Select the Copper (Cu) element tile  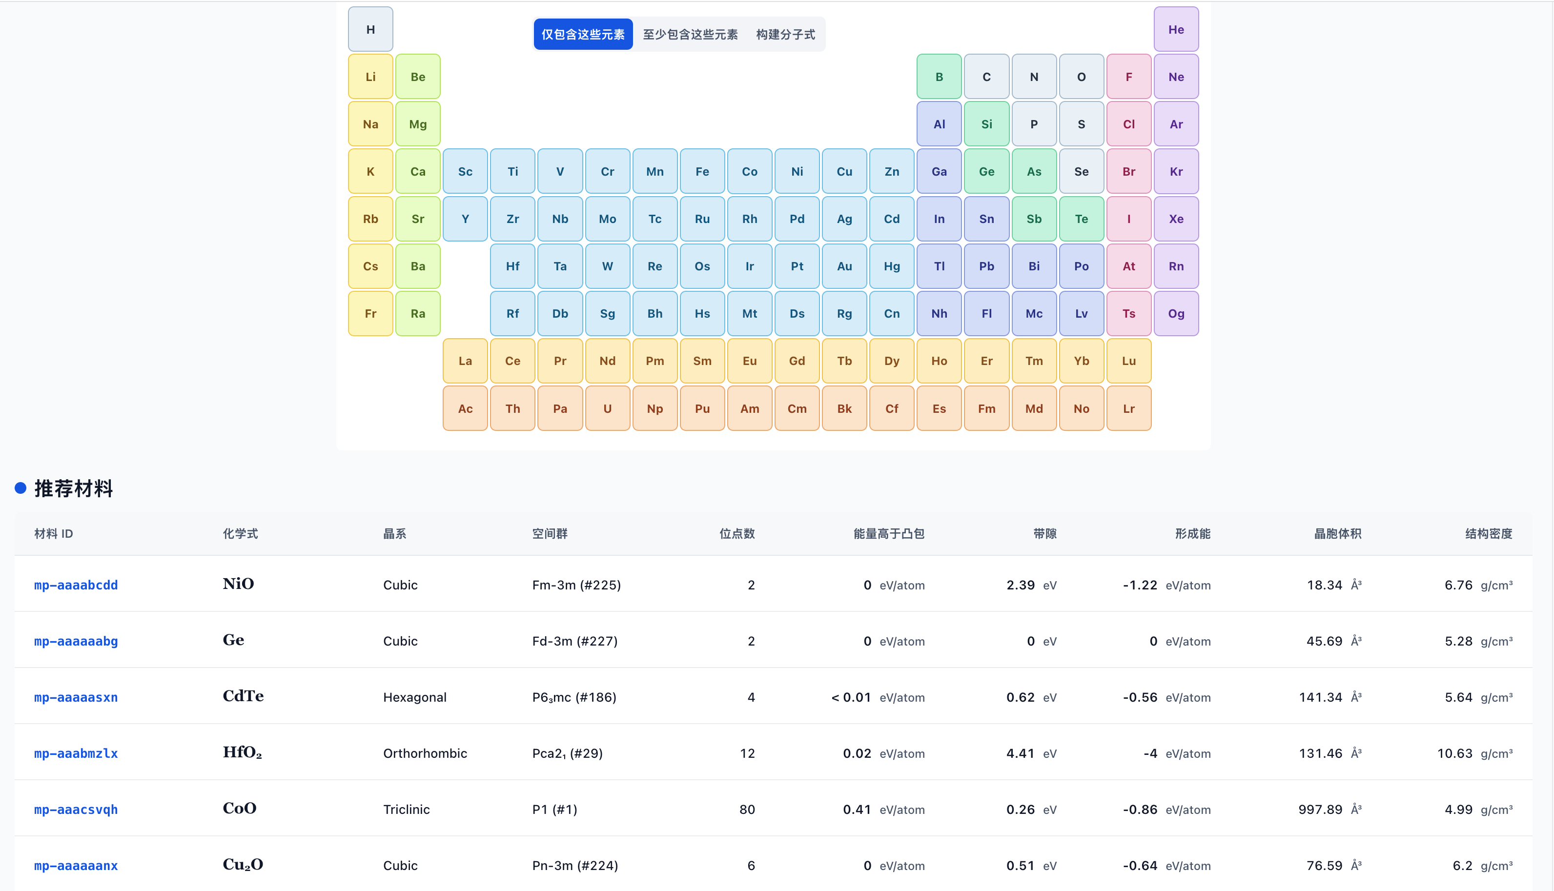[x=844, y=171]
